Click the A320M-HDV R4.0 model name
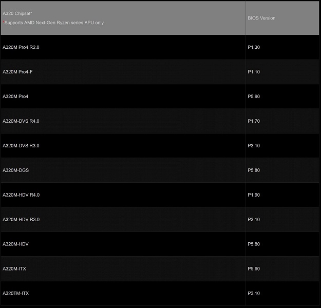 point(21,195)
